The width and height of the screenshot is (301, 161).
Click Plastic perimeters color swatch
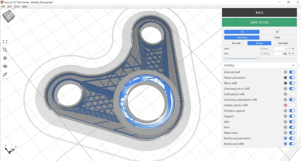[x=285, y=78]
